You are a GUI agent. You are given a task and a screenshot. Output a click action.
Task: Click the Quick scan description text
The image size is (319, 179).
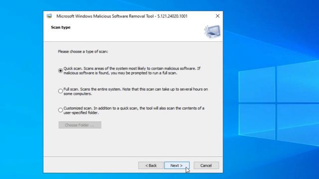click(132, 71)
